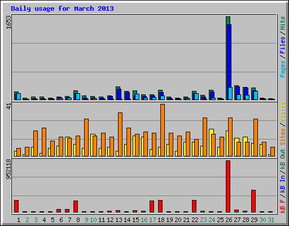The height and width of the screenshot is (226, 289).
Task: Click day label 7 on the x-axis
Action: (x=69, y=220)
